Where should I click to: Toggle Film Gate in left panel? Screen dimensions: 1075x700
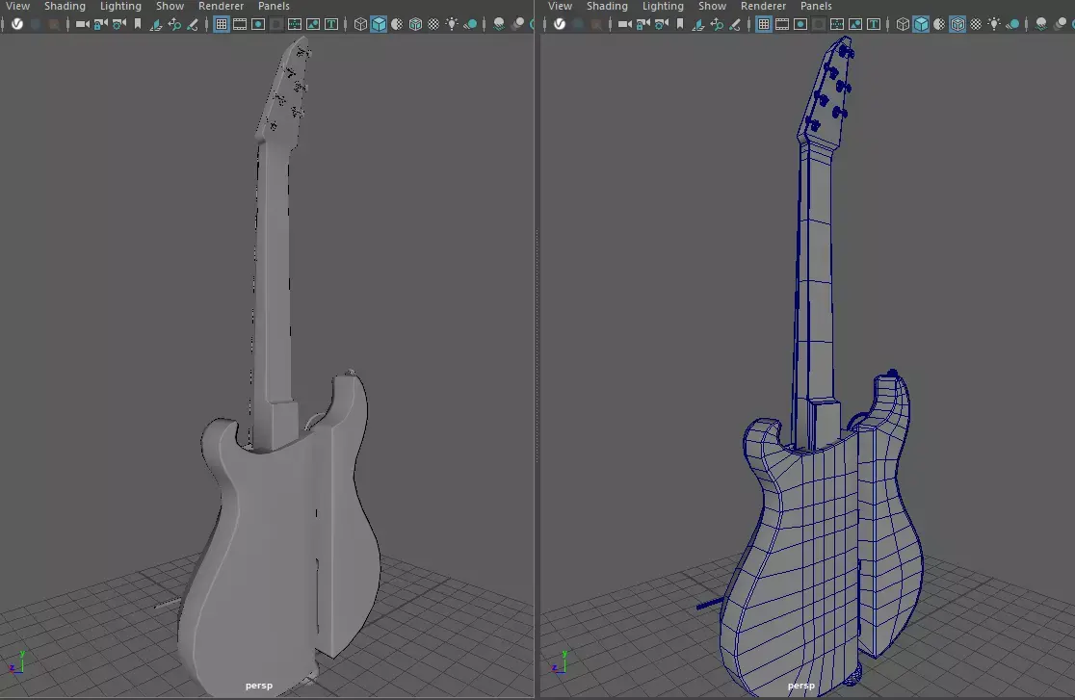240,24
